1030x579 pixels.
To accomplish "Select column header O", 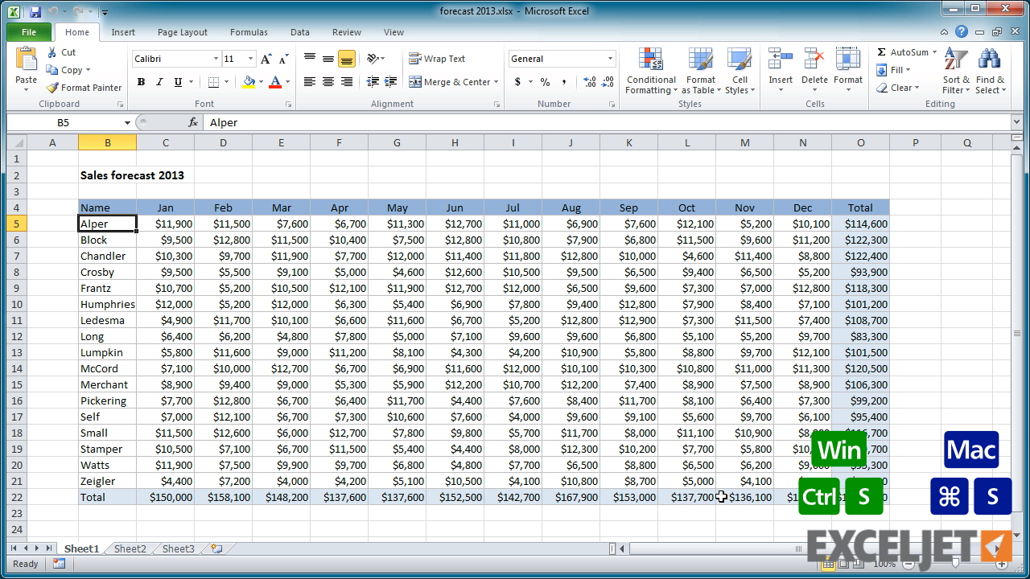I will pos(860,142).
